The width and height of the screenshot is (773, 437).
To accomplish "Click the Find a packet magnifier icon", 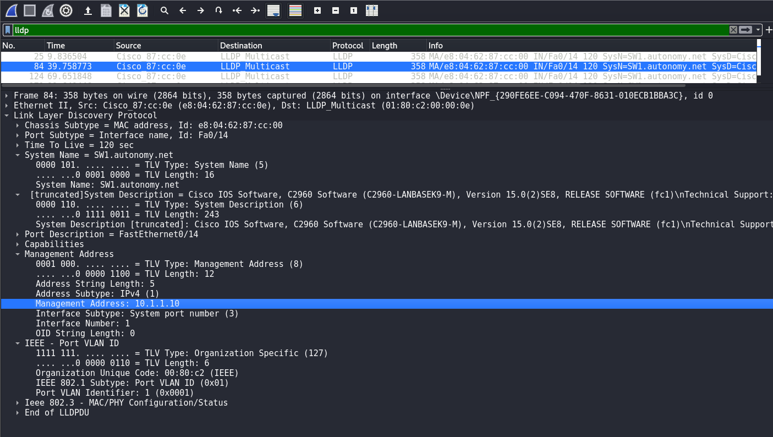I will click(164, 10).
